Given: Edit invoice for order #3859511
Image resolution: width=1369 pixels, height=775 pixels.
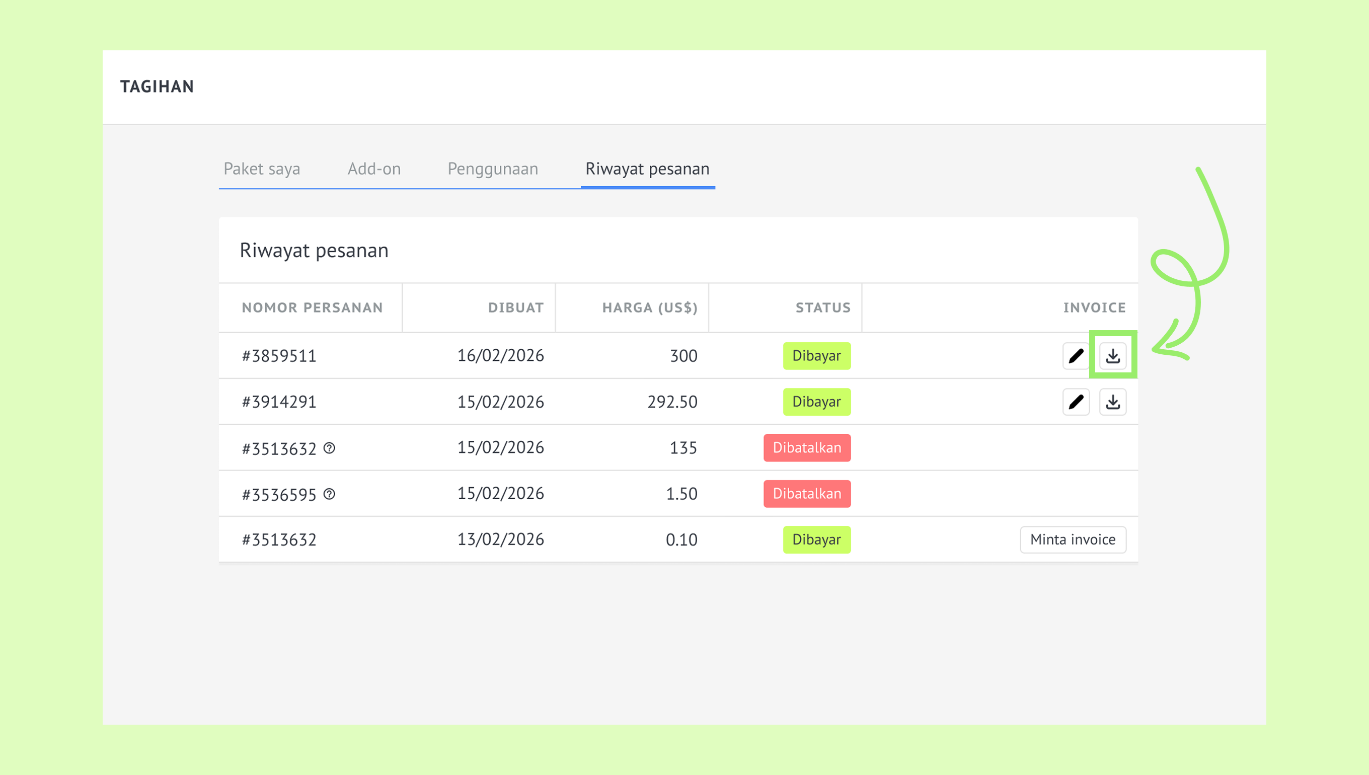Looking at the screenshot, I should point(1076,356).
